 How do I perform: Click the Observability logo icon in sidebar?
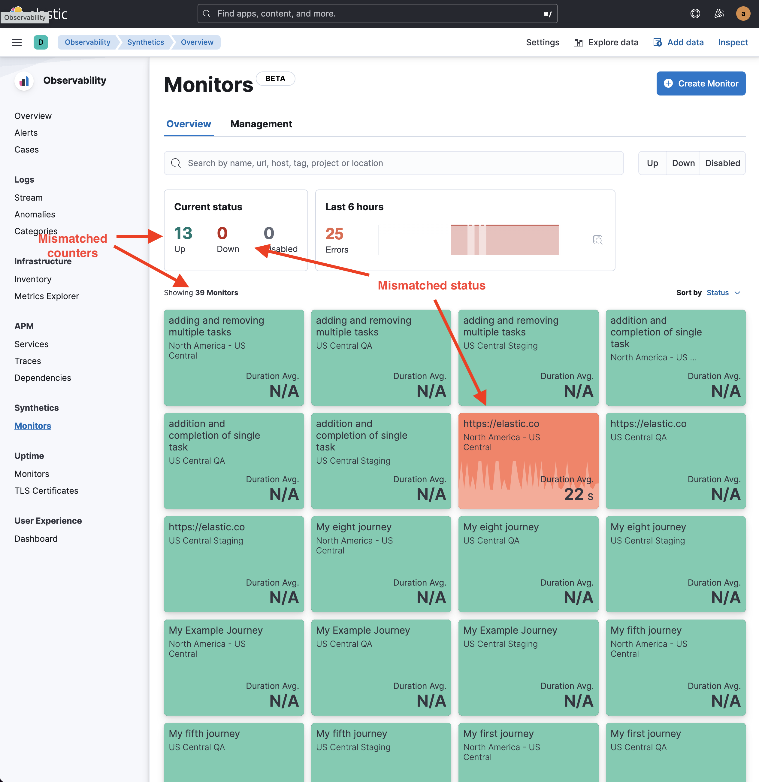(x=24, y=81)
